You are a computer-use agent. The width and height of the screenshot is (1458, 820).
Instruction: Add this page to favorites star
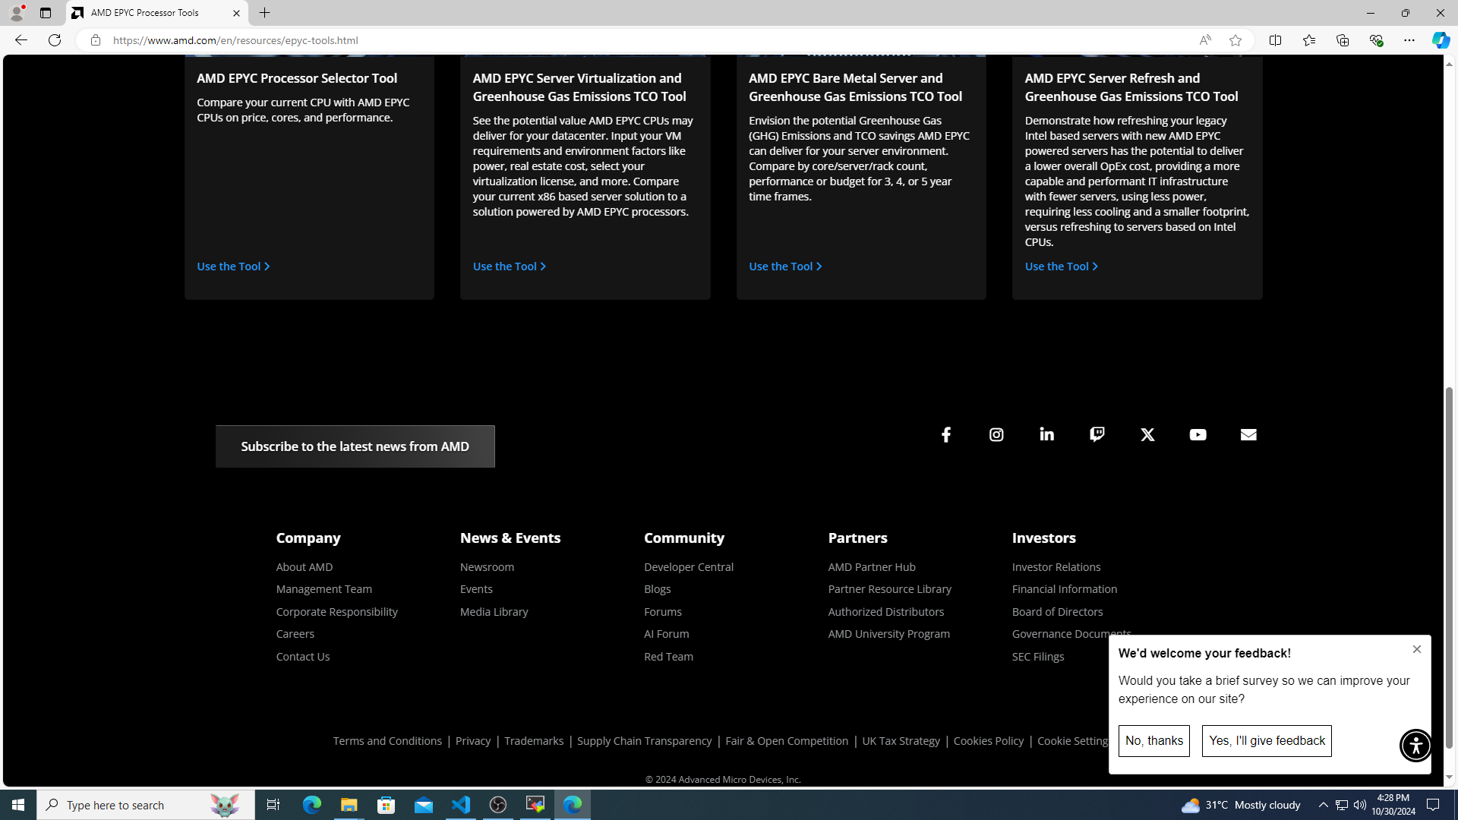coord(1236,40)
